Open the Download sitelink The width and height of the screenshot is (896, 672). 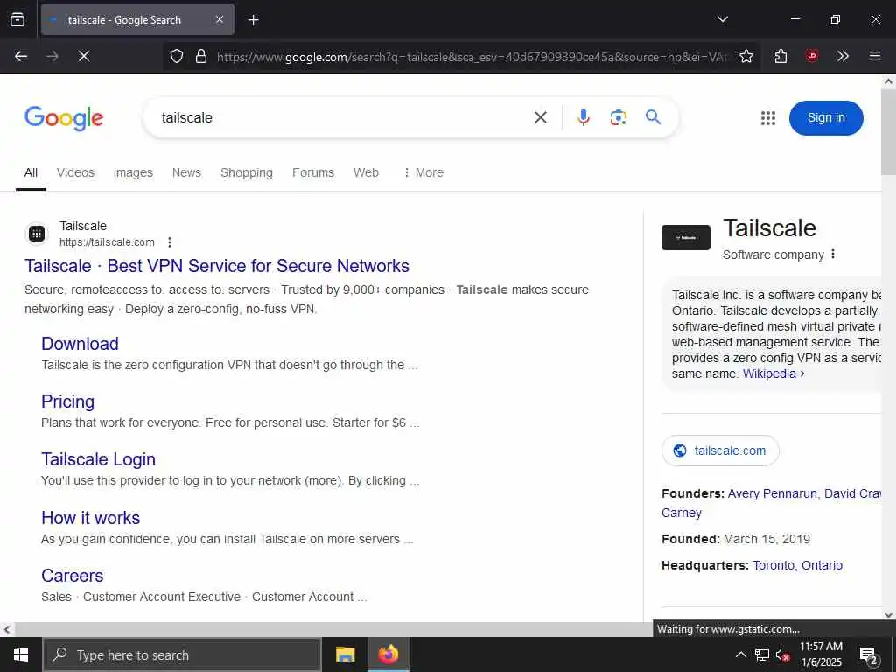coord(80,343)
